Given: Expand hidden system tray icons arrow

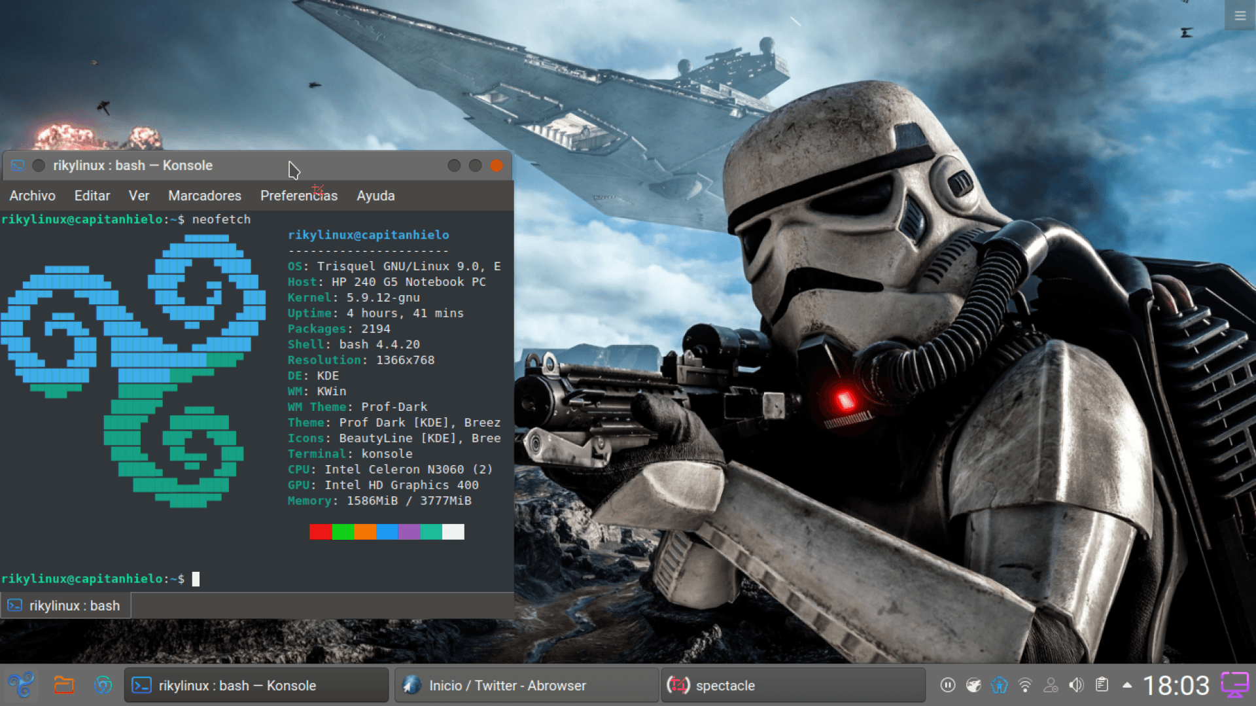Looking at the screenshot, I should (x=1127, y=685).
